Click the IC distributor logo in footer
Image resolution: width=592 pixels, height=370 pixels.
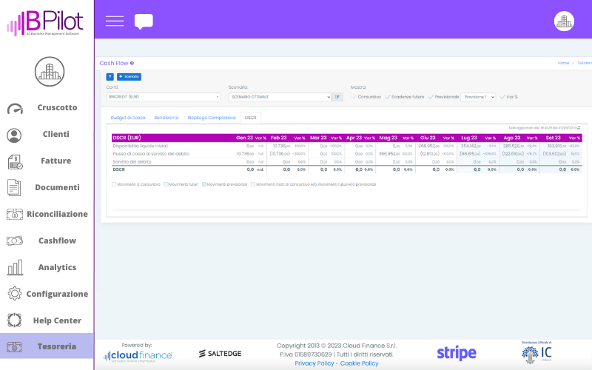click(536, 352)
